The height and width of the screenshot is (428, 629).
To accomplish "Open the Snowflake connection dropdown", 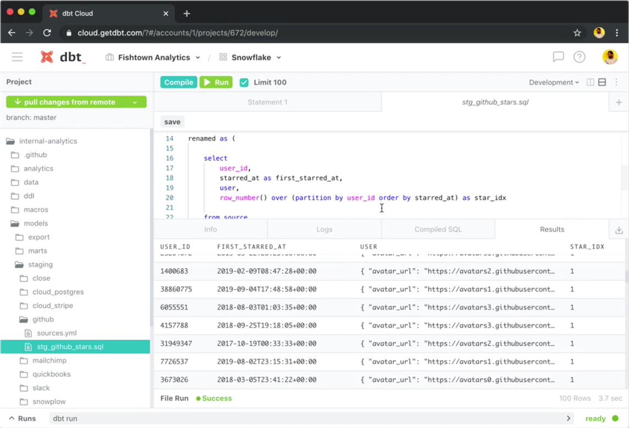I will click(x=249, y=57).
